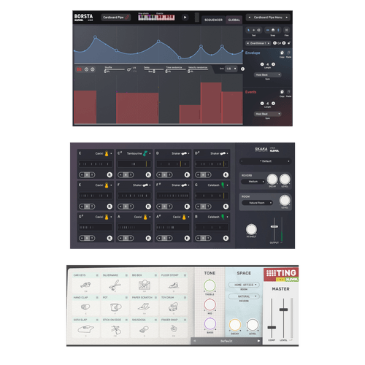Click the one-shots keyboard strip in Borsta
The height and width of the screenshot is (365, 365).
[x=147, y=18]
